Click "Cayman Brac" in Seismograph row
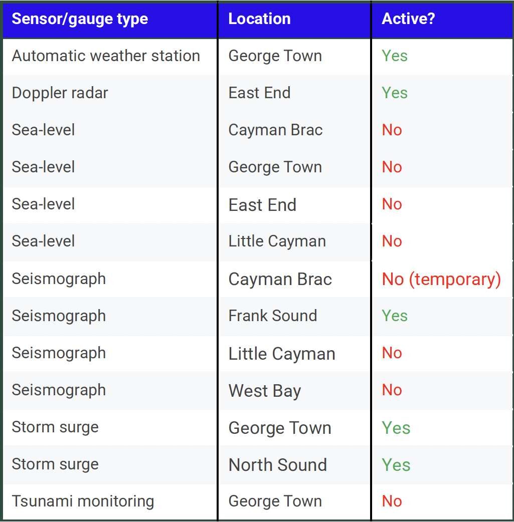The width and height of the screenshot is (514, 522). click(x=280, y=279)
